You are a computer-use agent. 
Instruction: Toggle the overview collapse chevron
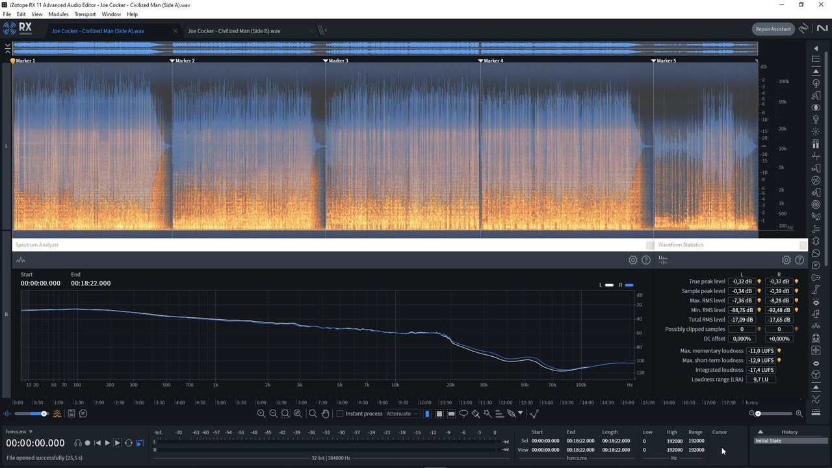pos(7,48)
